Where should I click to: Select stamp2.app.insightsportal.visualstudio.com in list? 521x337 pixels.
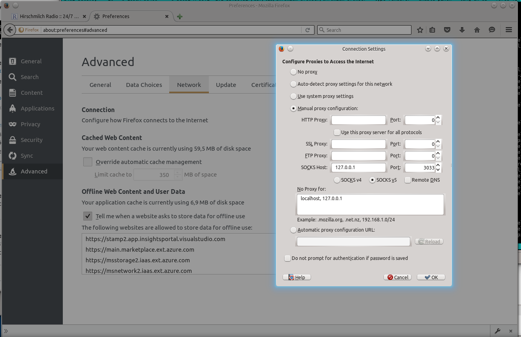click(179, 239)
